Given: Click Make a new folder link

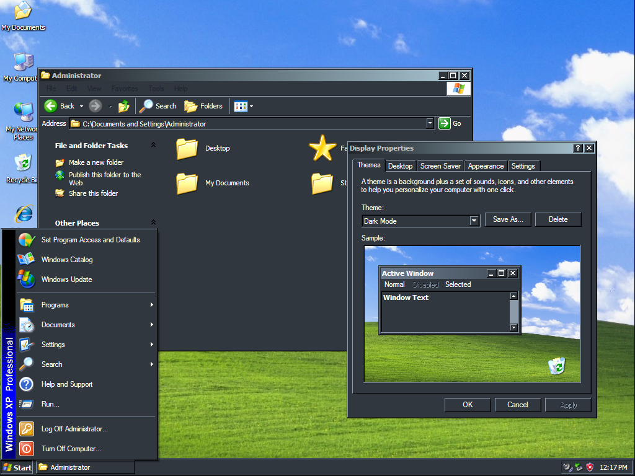Looking at the screenshot, I should point(96,162).
